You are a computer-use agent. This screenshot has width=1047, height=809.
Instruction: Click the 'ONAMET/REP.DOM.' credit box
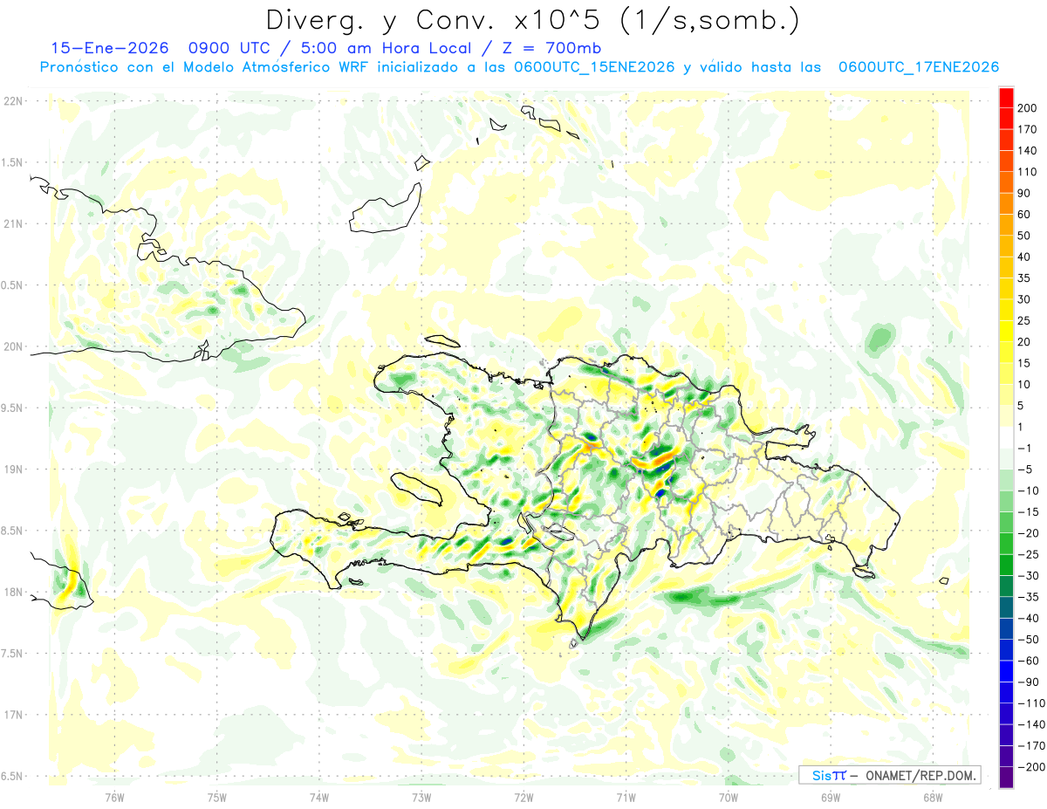(922, 776)
